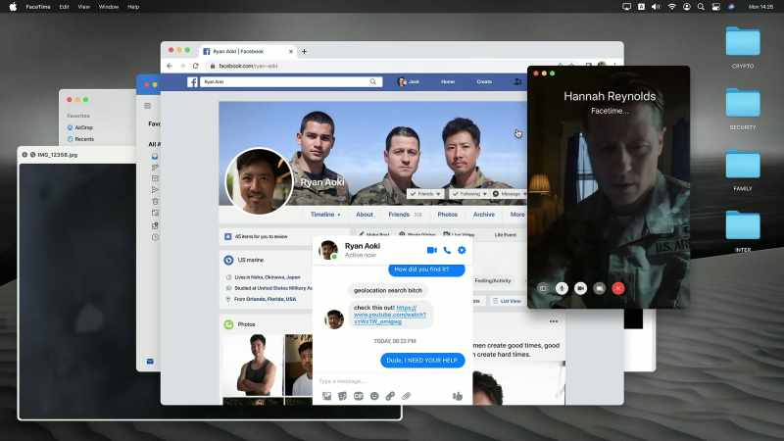The image size is (784, 441).
Task: Open the About tab on profile
Action: pos(365,215)
